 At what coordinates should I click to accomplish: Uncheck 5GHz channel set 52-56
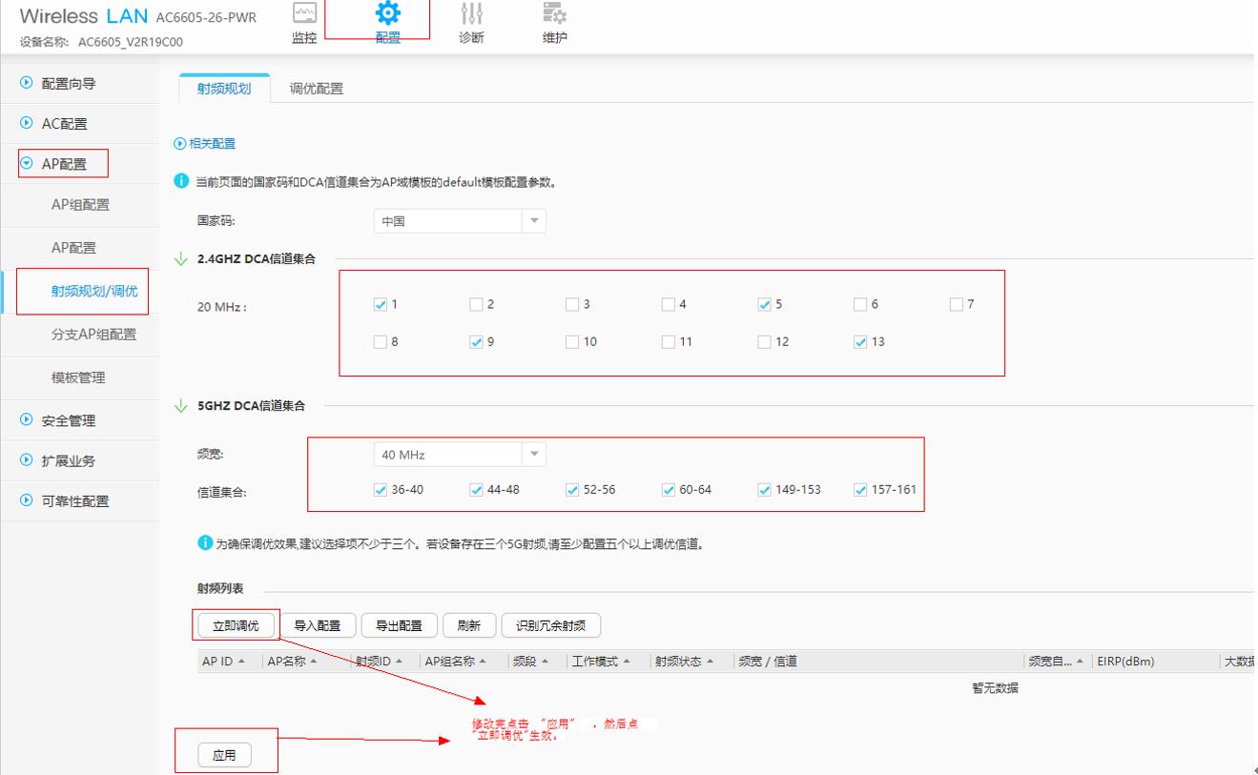click(x=572, y=489)
